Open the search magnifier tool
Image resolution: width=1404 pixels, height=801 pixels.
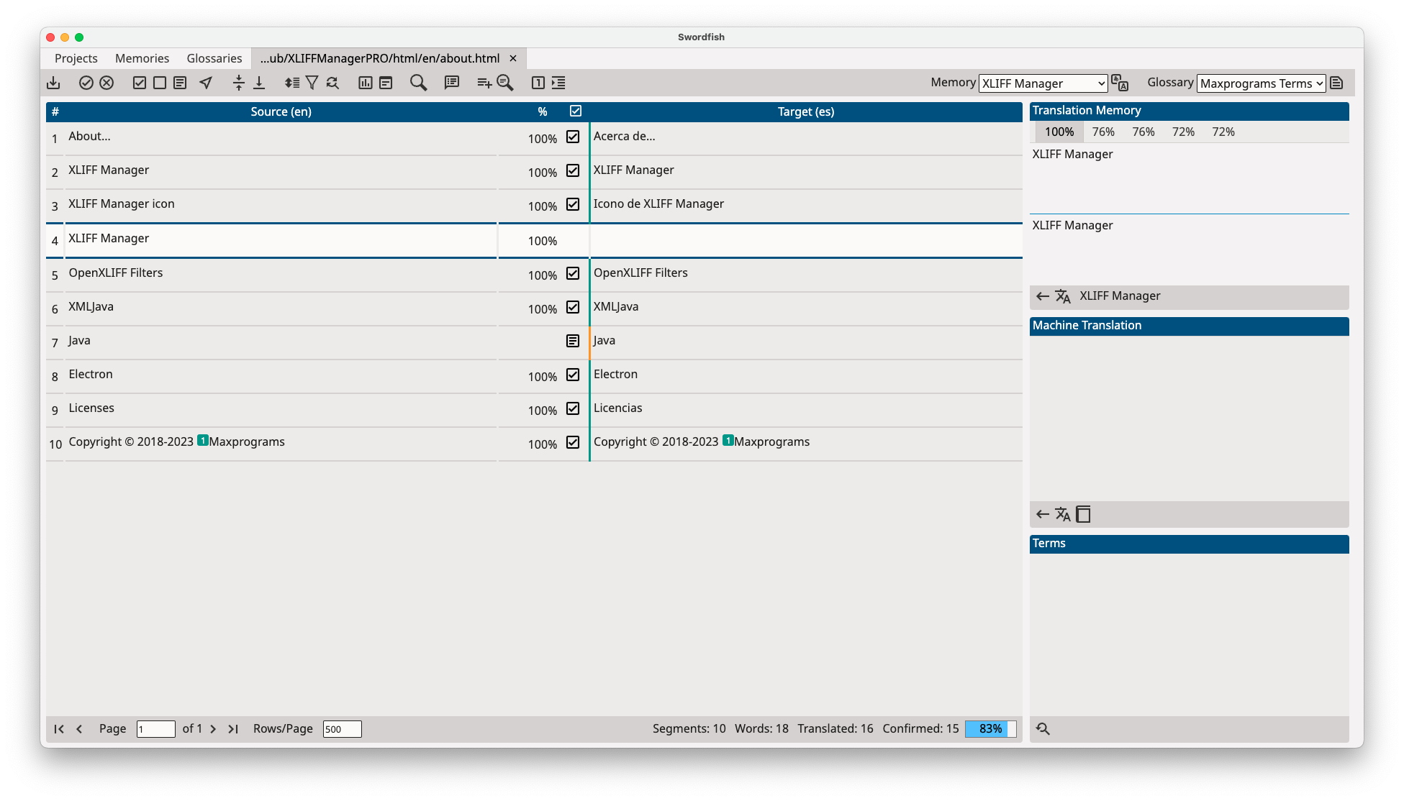[418, 83]
